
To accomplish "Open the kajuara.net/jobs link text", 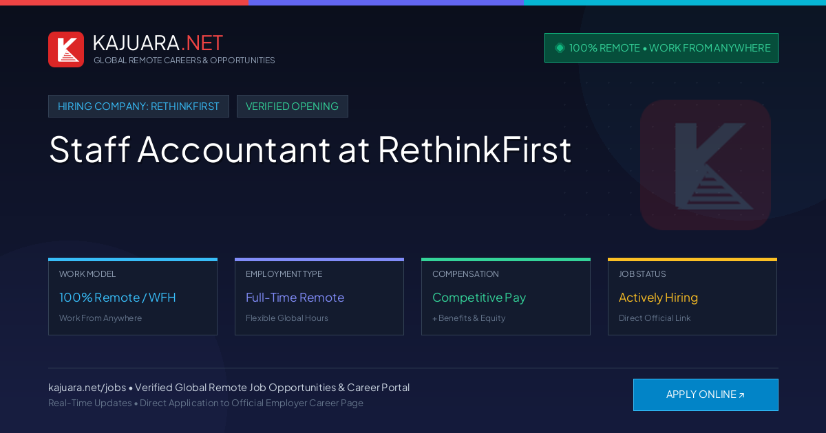I will point(87,388).
